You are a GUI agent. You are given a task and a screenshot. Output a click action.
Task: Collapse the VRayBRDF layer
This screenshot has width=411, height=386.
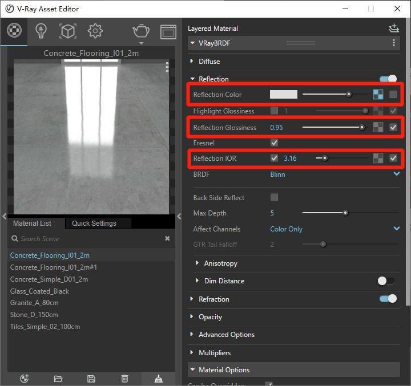[x=193, y=43]
